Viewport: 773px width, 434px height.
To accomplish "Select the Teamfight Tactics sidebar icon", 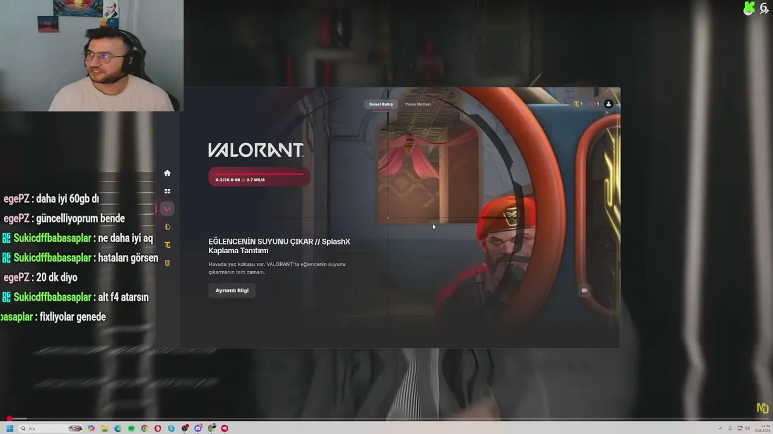I will (x=167, y=245).
